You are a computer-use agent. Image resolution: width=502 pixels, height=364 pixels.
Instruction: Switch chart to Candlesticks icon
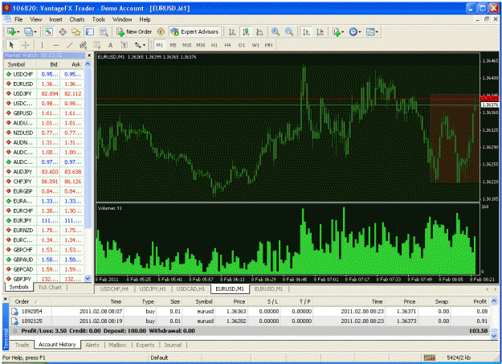[246, 31]
